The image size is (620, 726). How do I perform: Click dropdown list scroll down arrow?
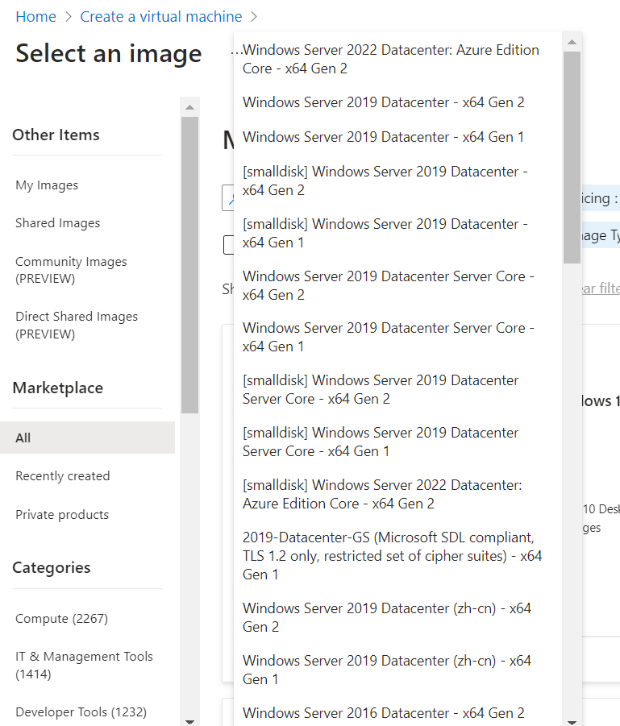[x=572, y=721]
